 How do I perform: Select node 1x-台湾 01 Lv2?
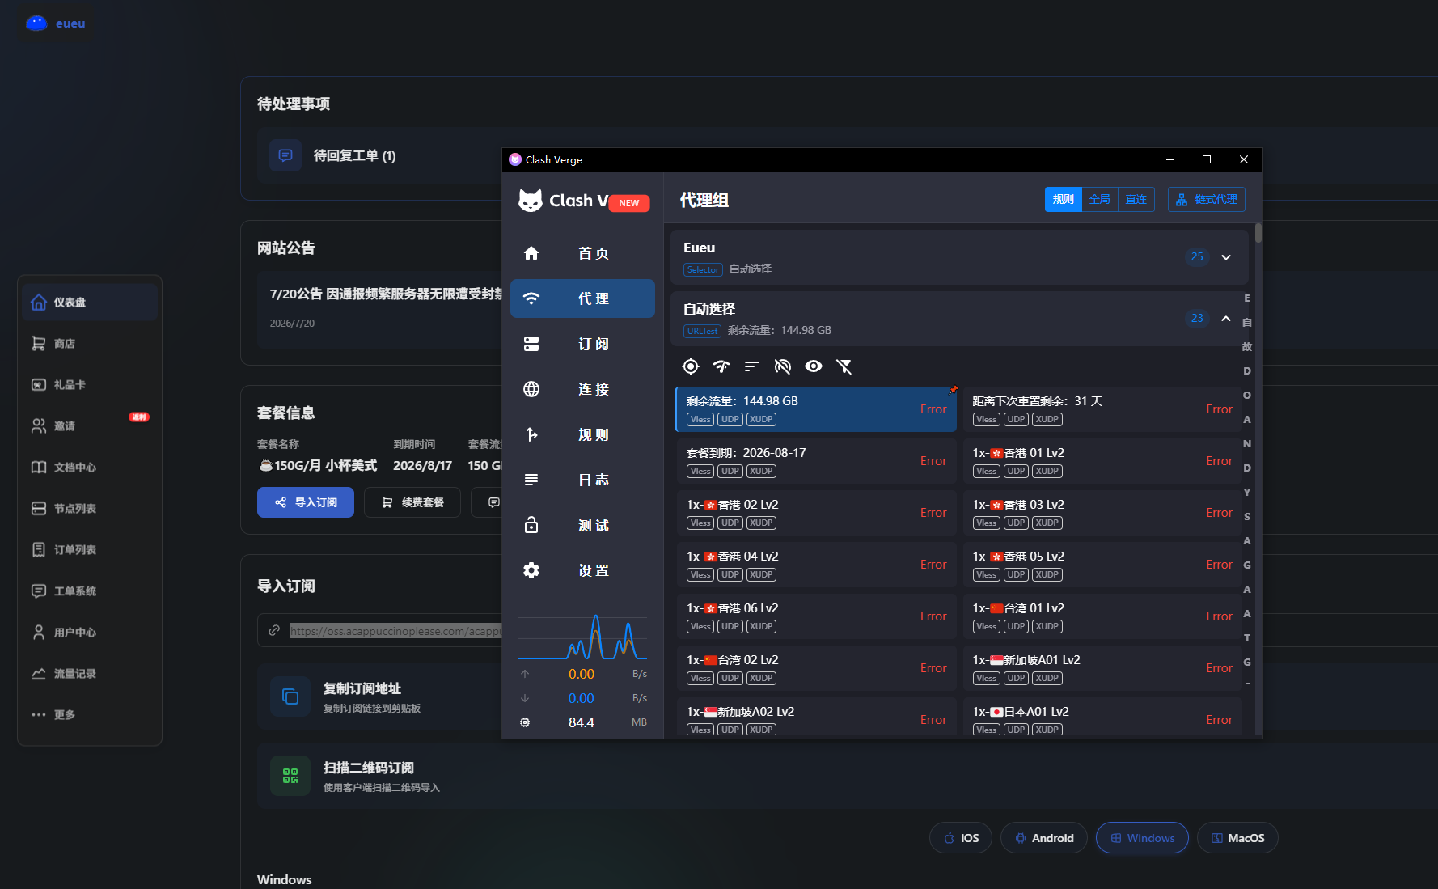tap(1102, 616)
